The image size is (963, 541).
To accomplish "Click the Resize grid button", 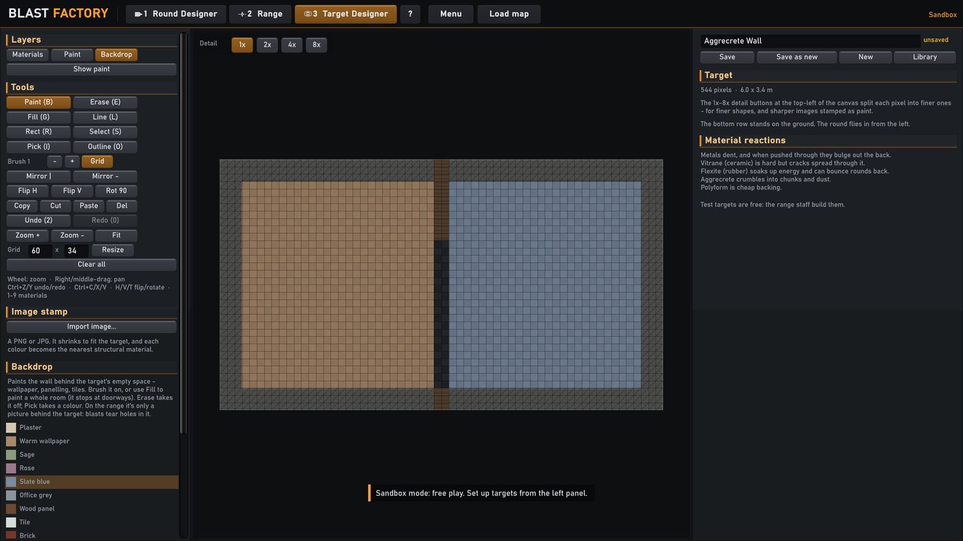I will tap(113, 250).
